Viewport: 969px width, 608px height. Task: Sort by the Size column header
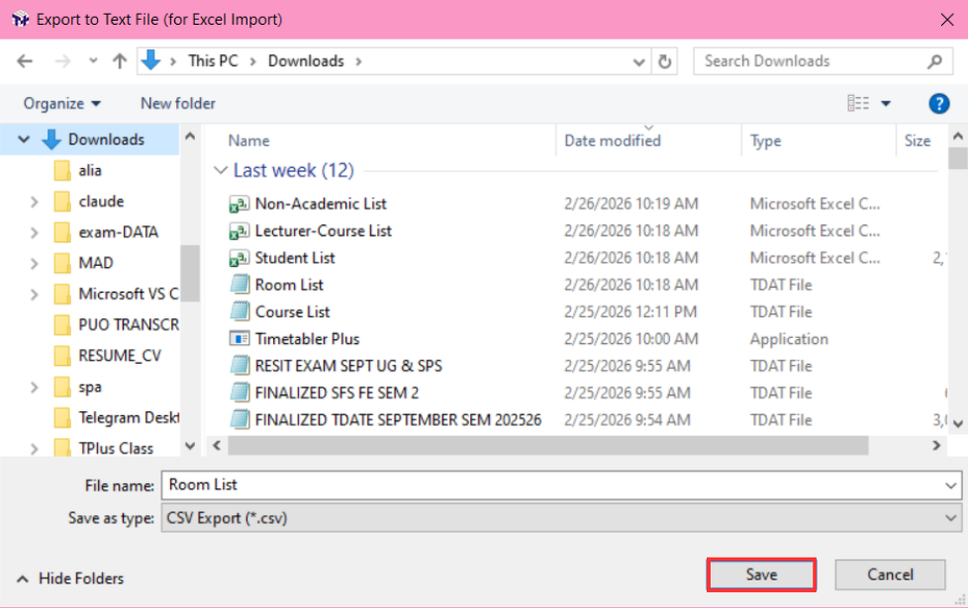918,140
